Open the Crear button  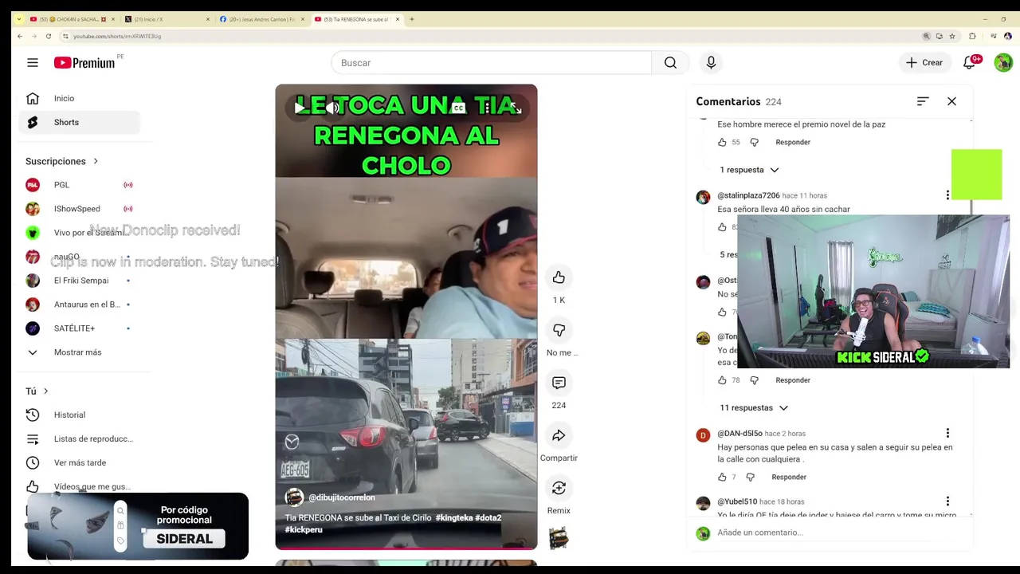pyautogui.click(x=924, y=63)
